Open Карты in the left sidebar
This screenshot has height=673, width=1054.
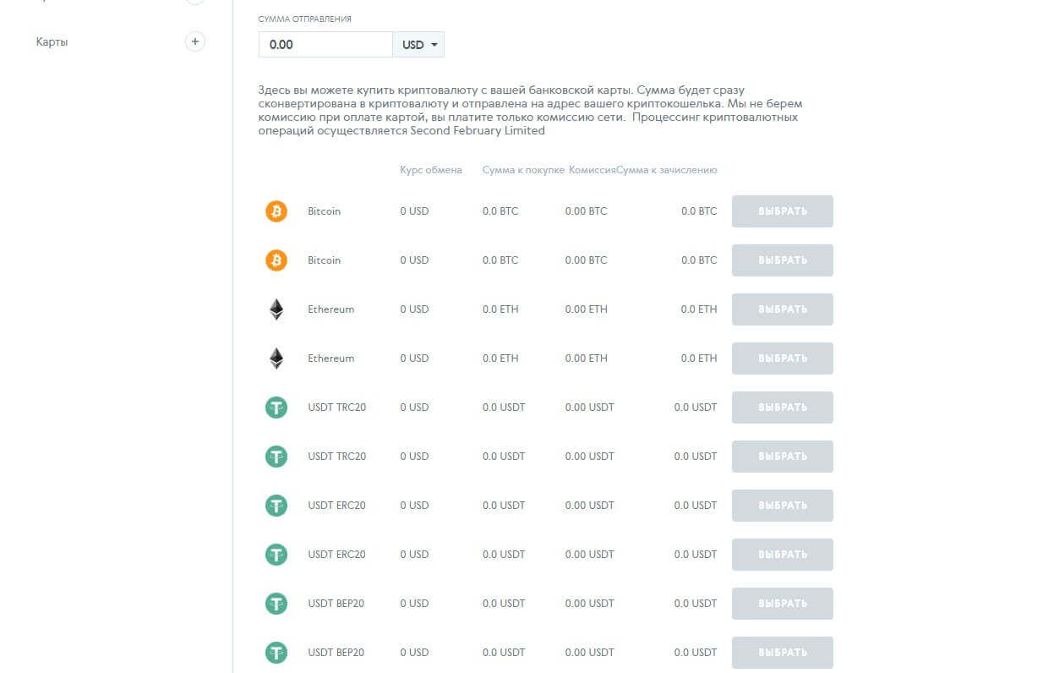pos(52,41)
